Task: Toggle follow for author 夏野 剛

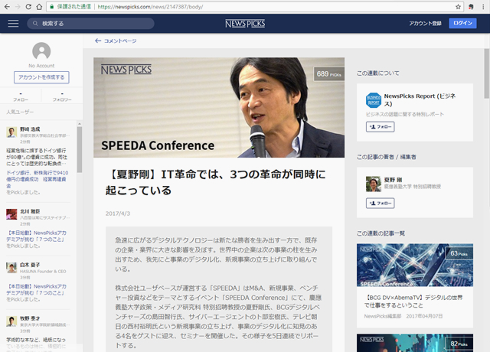Action: [x=381, y=203]
